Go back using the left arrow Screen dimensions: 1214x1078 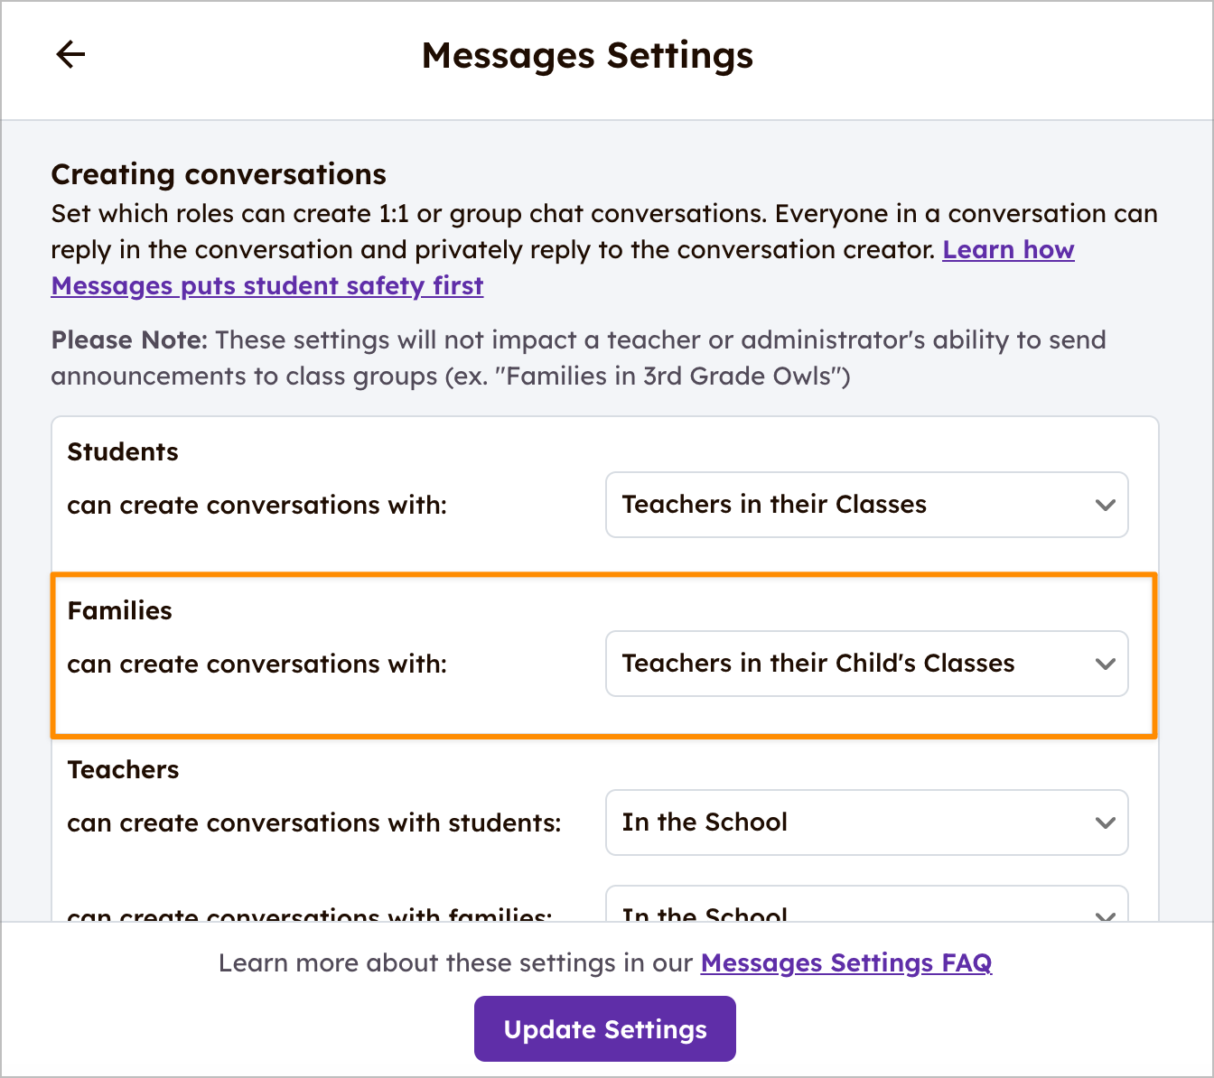[x=70, y=54]
